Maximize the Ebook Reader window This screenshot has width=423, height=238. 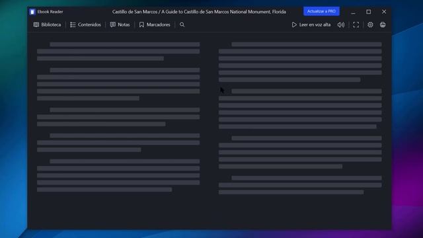pyautogui.click(x=369, y=12)
